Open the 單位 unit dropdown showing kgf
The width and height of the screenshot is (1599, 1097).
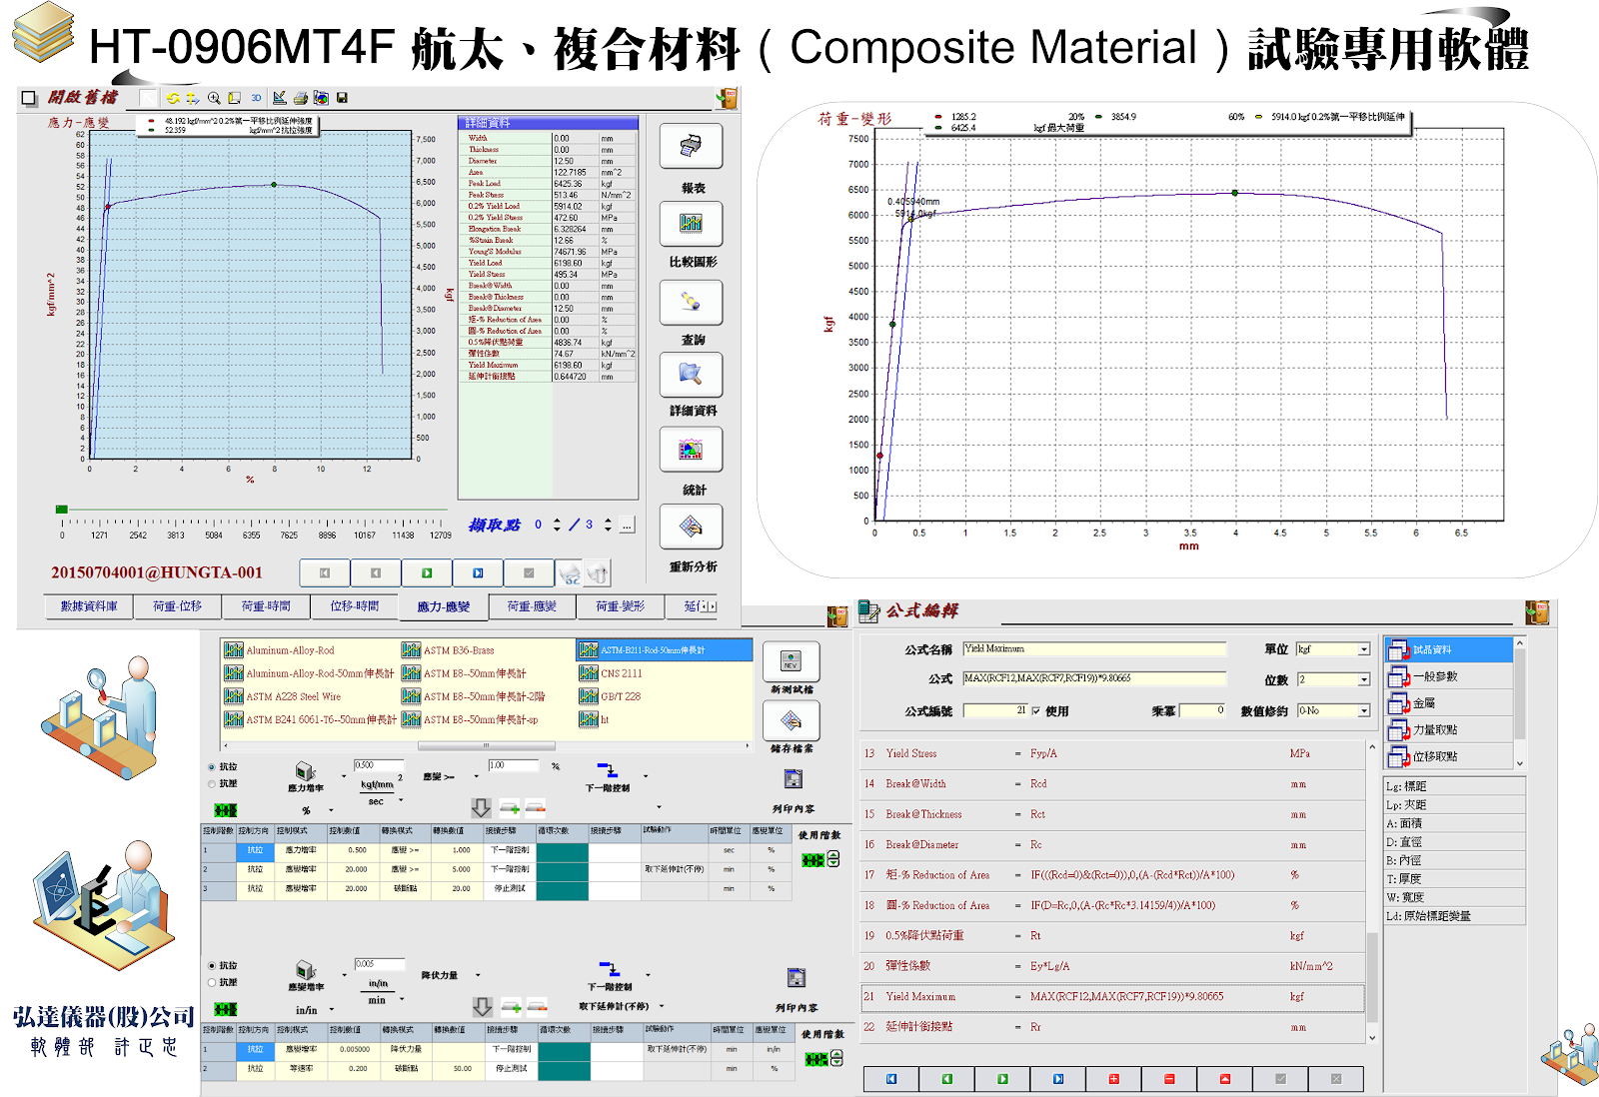(x=1362, y=648)
